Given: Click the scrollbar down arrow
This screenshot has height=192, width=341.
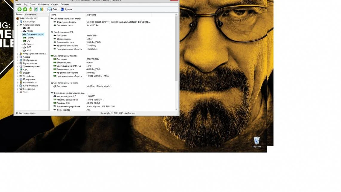Looking at the screenshot, I should coord(176,109).
